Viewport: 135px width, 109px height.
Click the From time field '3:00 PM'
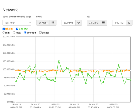coord(69,23)
